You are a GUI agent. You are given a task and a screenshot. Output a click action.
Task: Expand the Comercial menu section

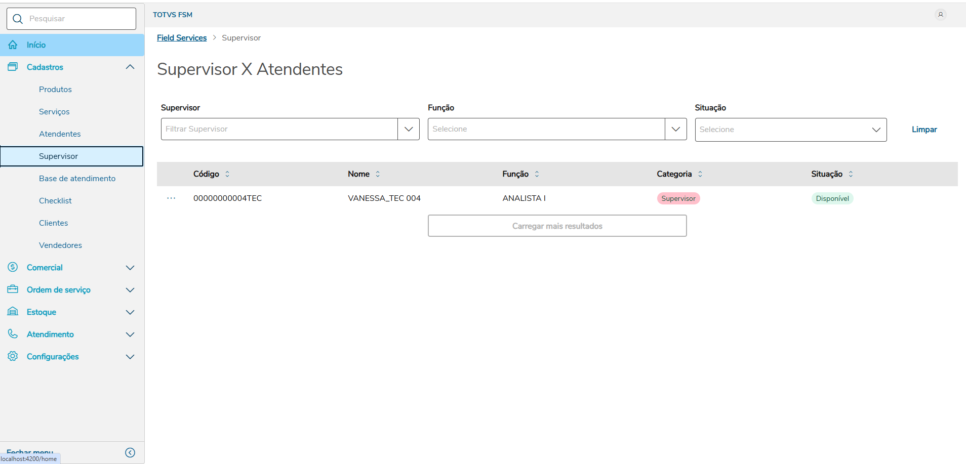[x=130, y=268]
